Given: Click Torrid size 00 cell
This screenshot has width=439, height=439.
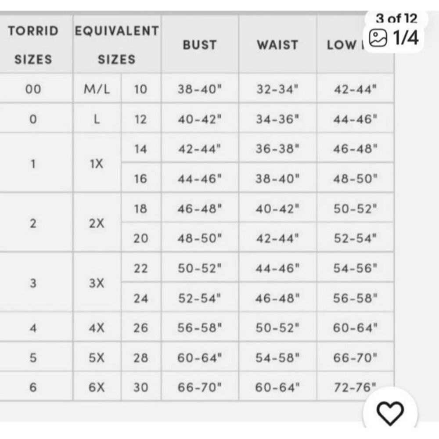Looking at the screenshot, I should click(x=33, y=89).
